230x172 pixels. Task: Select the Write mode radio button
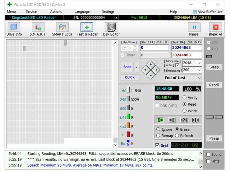(185, 111)
